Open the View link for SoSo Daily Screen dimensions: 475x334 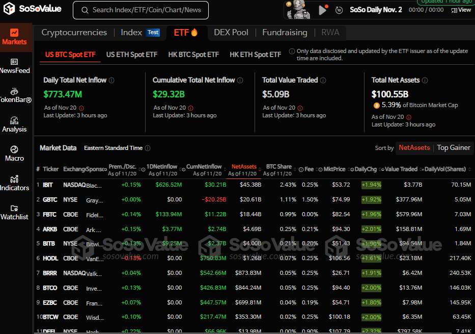click(x=461, y=10)
